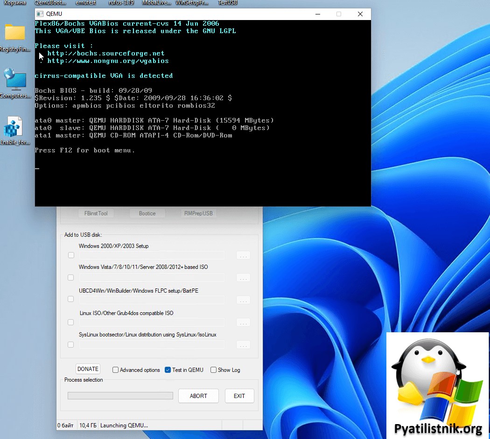Browse for SysLinux bootsector file

pos(243,345)
